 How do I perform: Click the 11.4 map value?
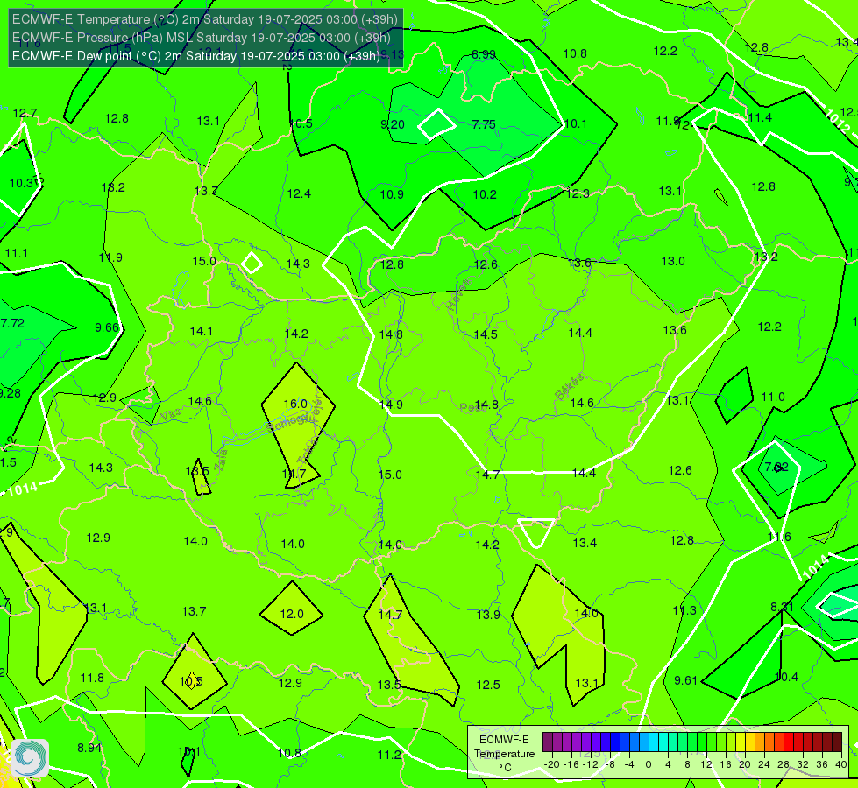click(760, 117)
